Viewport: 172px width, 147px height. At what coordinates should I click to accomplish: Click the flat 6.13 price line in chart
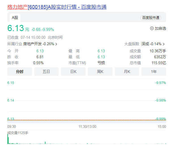coord(85,120)
